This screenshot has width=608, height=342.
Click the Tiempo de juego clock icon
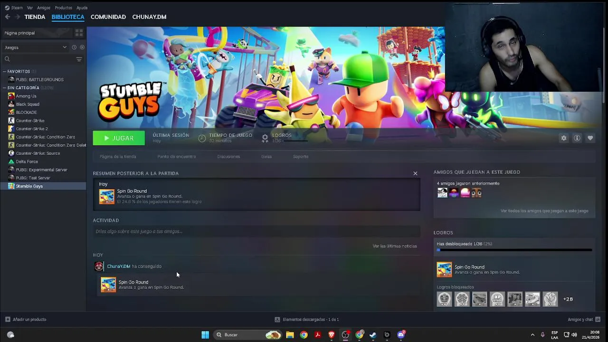202,138
